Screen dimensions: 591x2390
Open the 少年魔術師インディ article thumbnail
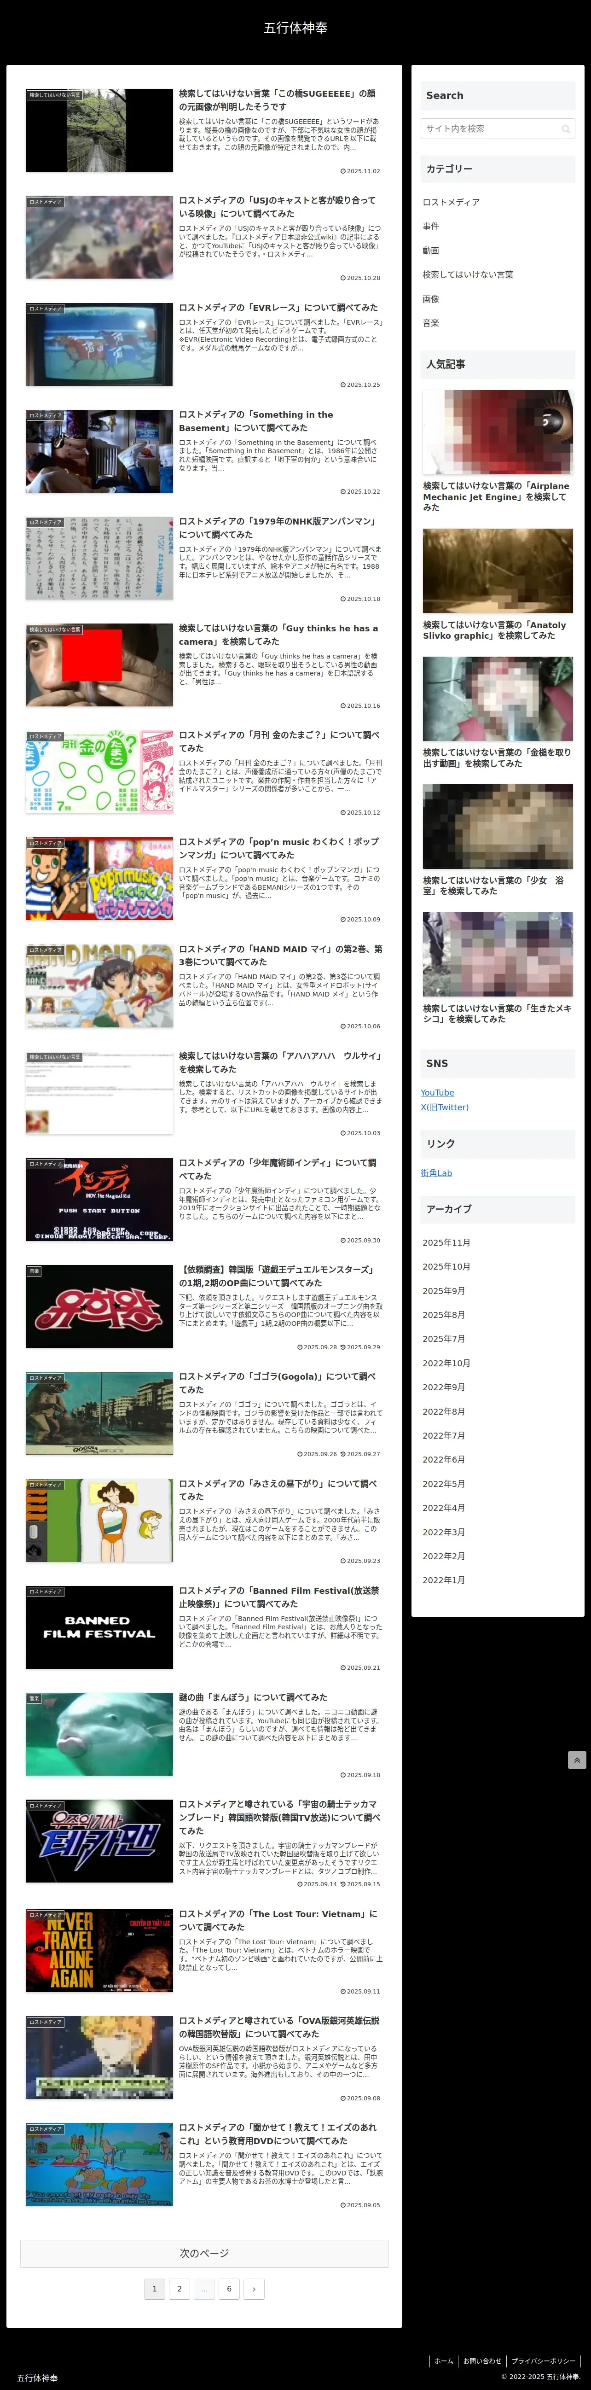(x=99, y=1199)
